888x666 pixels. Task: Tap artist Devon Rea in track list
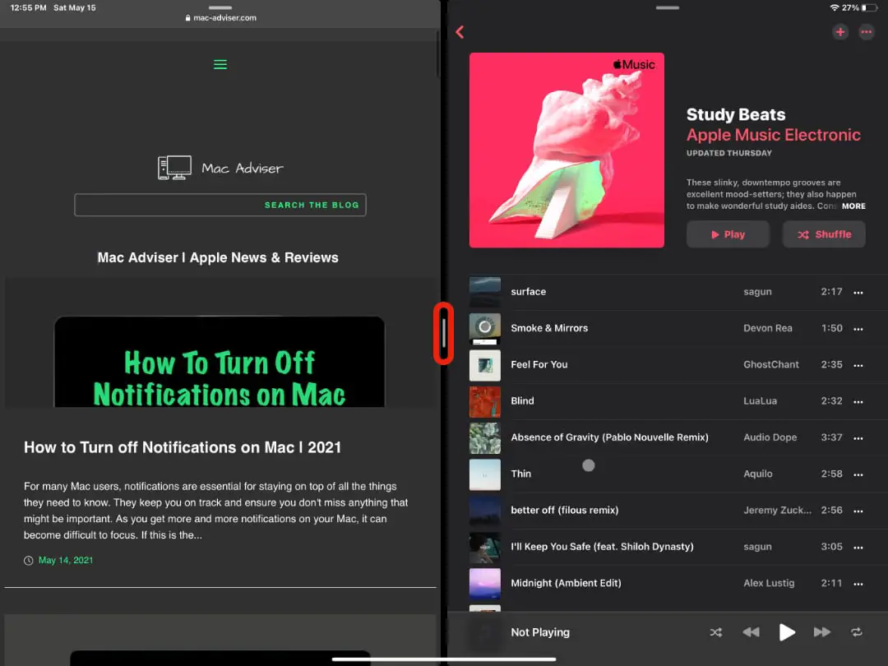click(767, 328)
